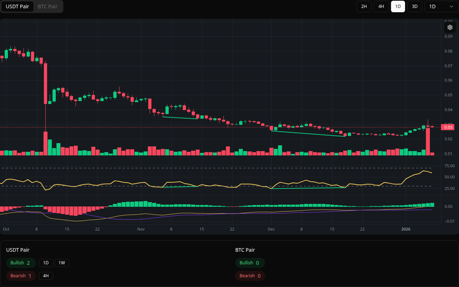Image resolution: width=459 pixels, height=287 pixels.
Task: Open the chart settings gear icon
Action: tap(450, 27)
